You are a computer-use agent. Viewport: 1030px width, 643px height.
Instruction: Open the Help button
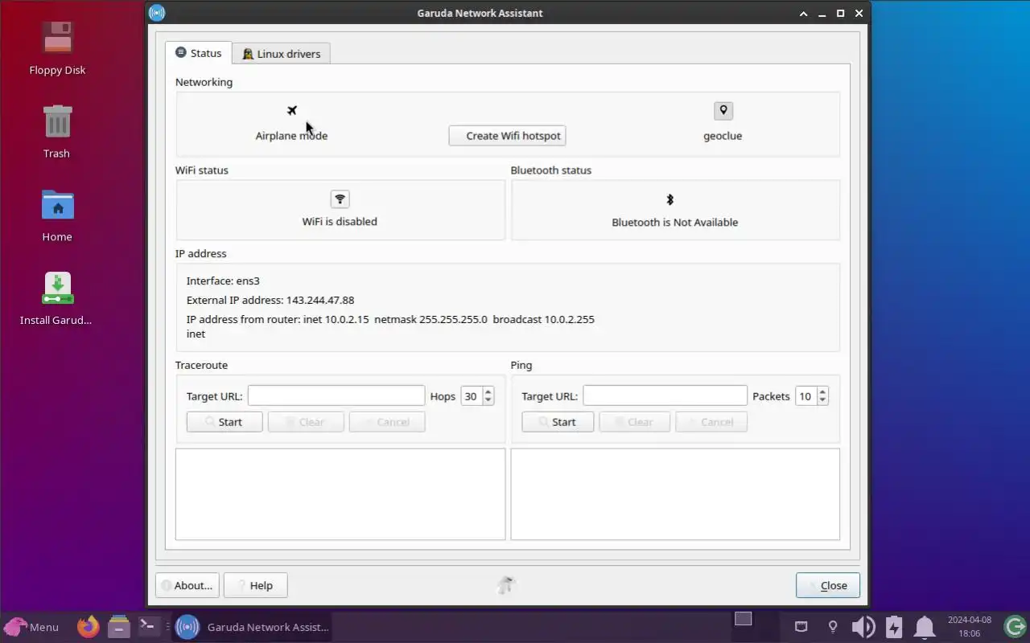coord(255,585)
